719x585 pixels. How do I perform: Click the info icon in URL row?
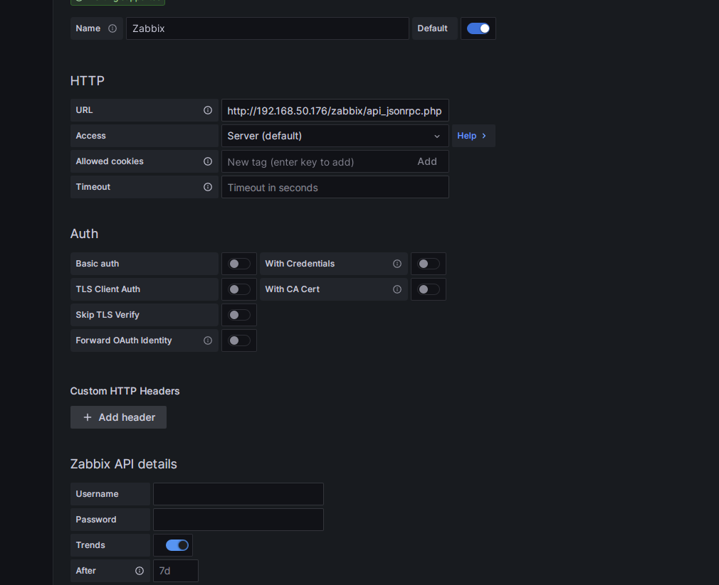(208, 110)
